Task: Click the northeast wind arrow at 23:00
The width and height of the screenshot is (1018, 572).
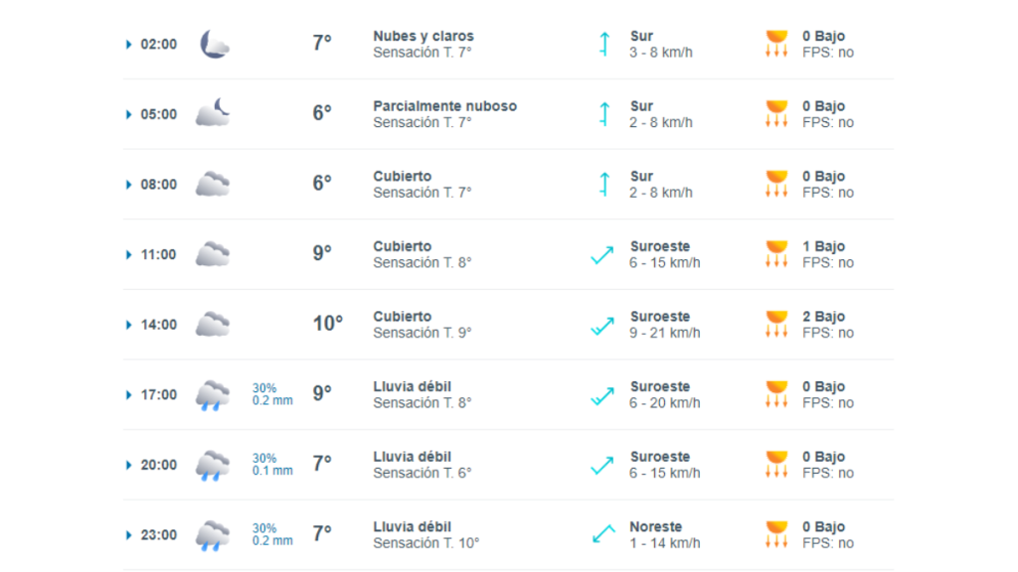Action: click(603, 534)
